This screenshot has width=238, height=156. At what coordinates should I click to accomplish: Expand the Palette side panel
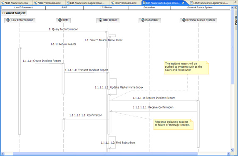tap(236, 7)
